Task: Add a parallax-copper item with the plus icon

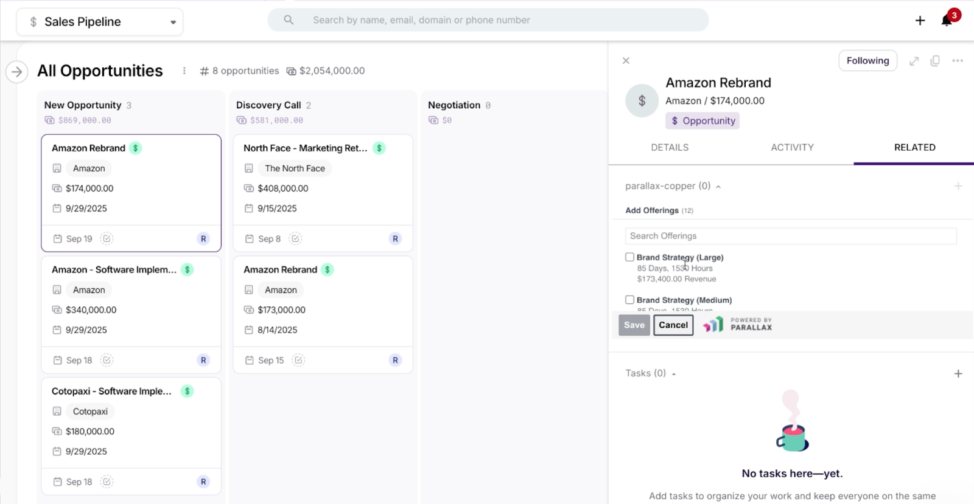Action: pos(958,186)
